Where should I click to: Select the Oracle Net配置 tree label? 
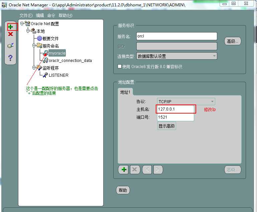pos(45,24)
